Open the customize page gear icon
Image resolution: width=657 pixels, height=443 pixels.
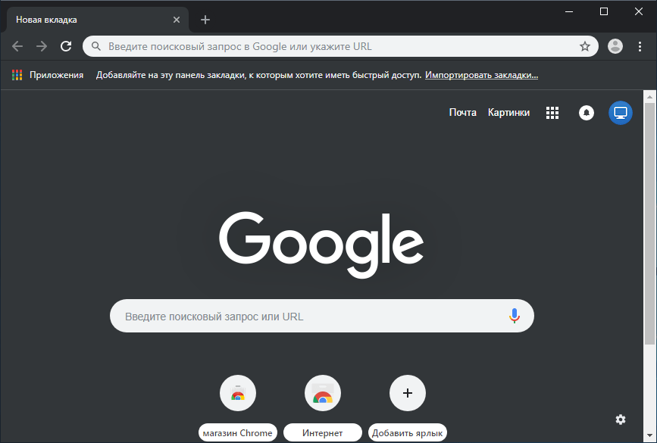(620, 419)
